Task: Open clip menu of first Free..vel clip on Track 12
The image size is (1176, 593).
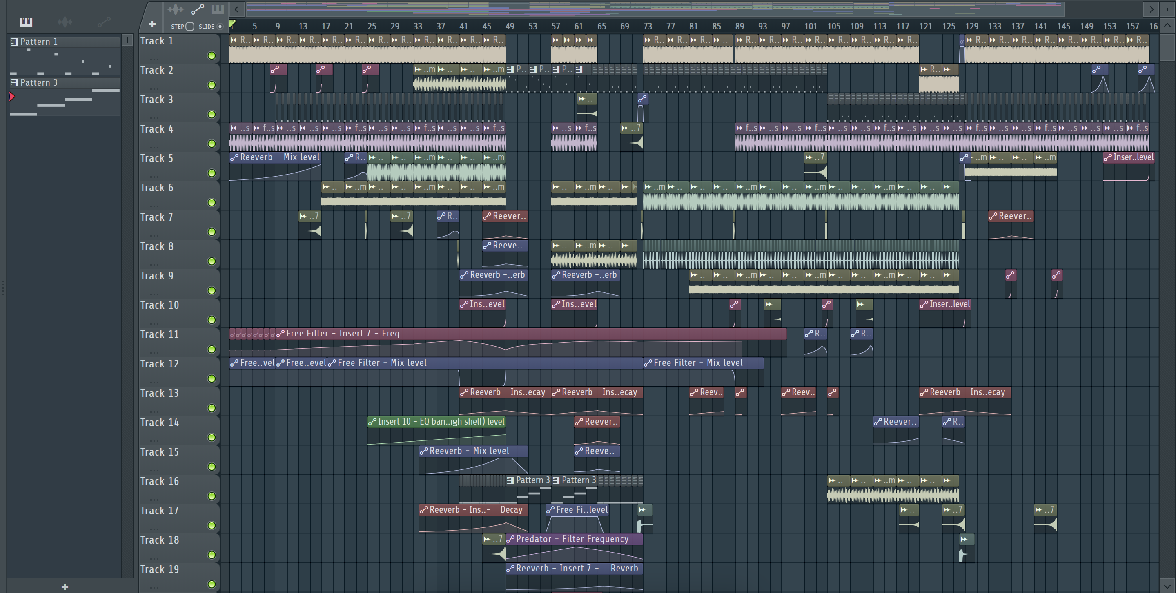Action: click(x=234, y=363)
